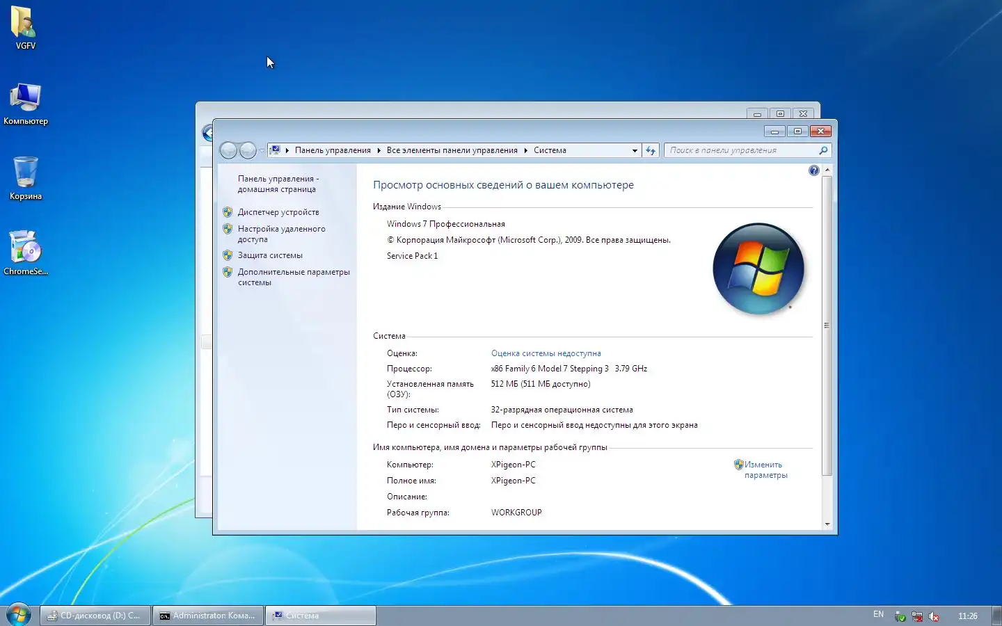
Task: Open the blue help question mark icon
Action: (814, 170)
